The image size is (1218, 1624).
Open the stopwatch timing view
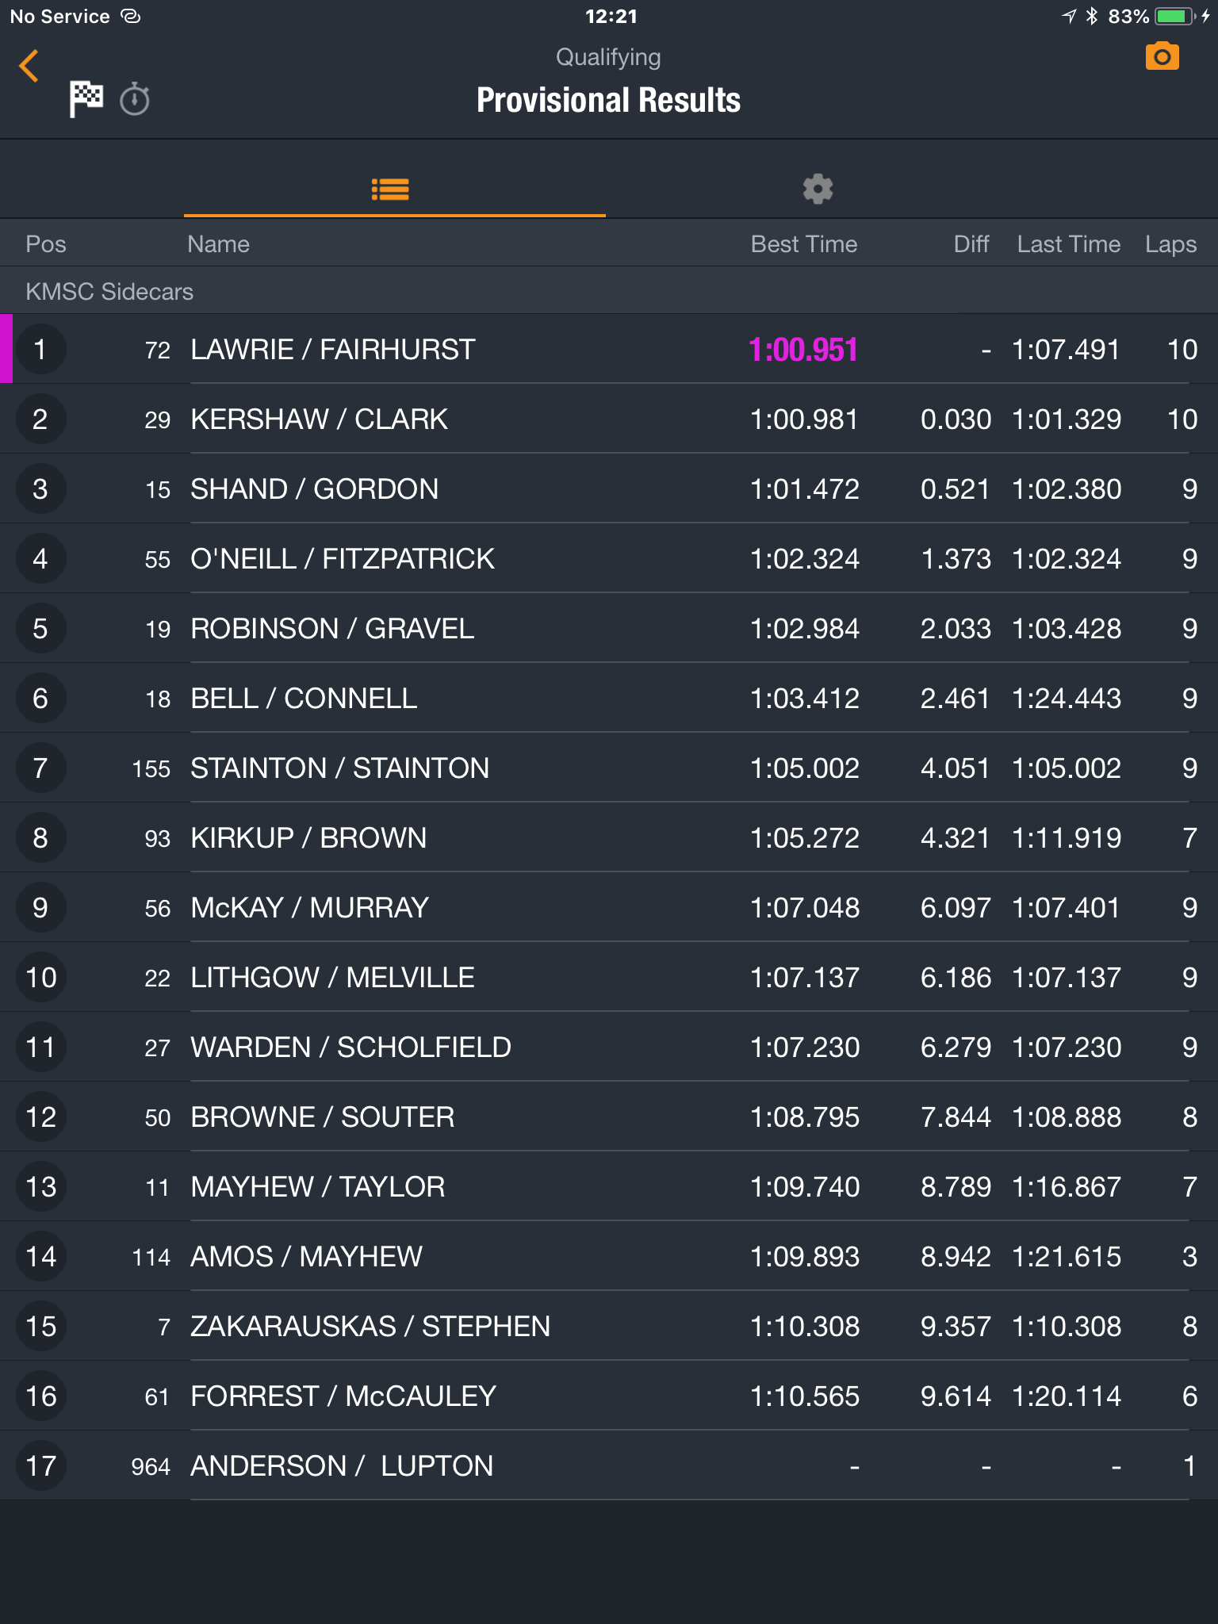point(135,99)
